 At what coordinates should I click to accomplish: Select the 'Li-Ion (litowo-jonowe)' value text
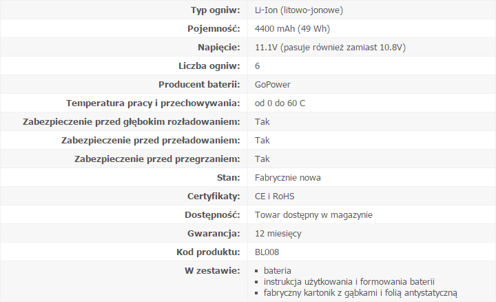click(299, 10)
